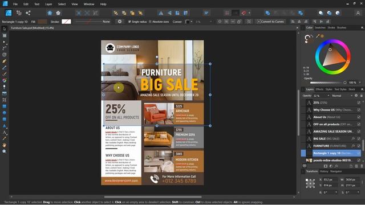365x205 pixels.
Task: Close the Furniture Sale document tab
Action: coord(297,28)
